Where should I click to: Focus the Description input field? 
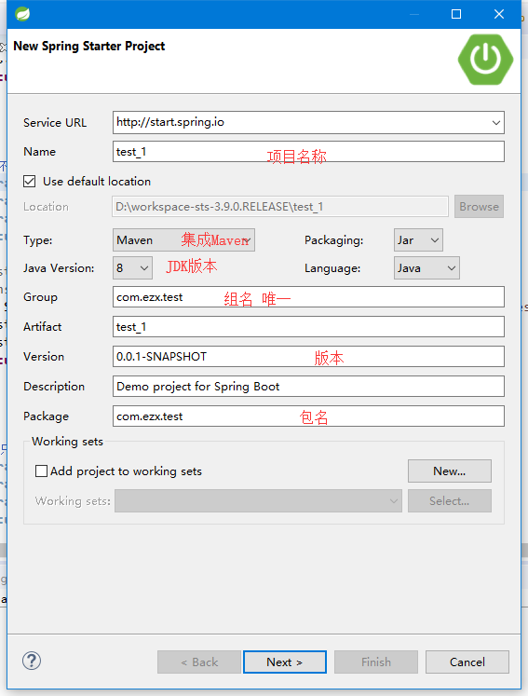click(308, 386)
